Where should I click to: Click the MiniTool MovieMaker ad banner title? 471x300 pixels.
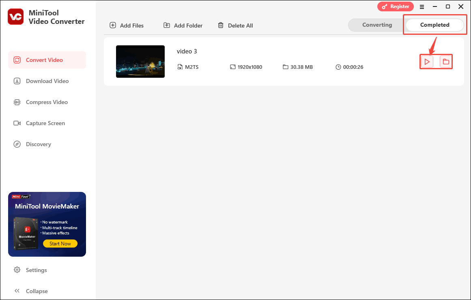[47, 206]
